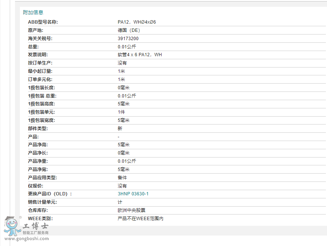Select the 部件类型 value 新

[119, 128]
